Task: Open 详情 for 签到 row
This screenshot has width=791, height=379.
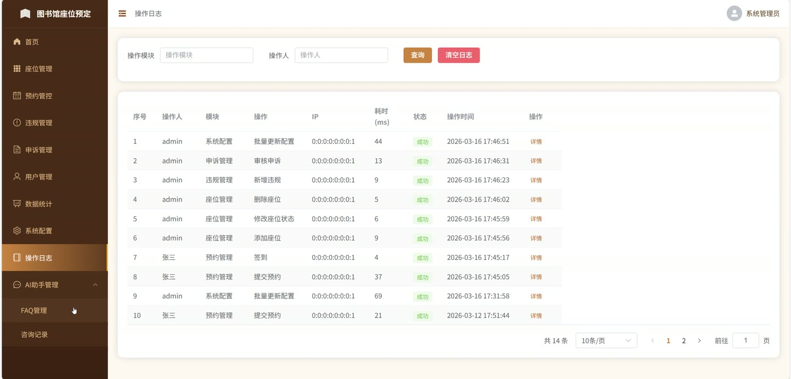Action: pos(536,258)
